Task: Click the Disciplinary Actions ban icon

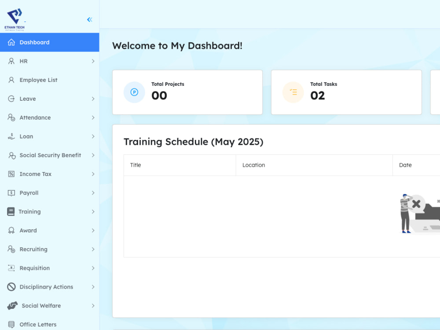Action: [x=11, y=287]
